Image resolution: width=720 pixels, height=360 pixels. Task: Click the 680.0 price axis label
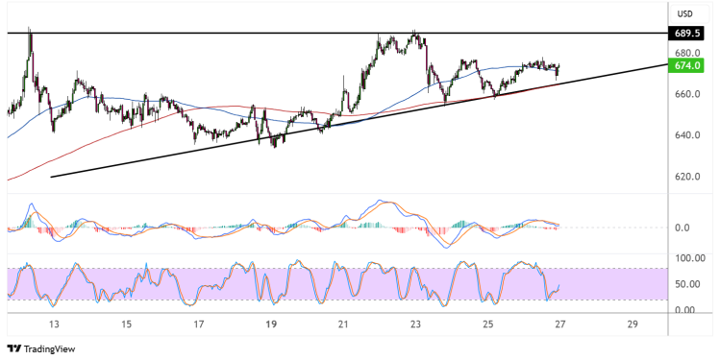tap(687, 53)
